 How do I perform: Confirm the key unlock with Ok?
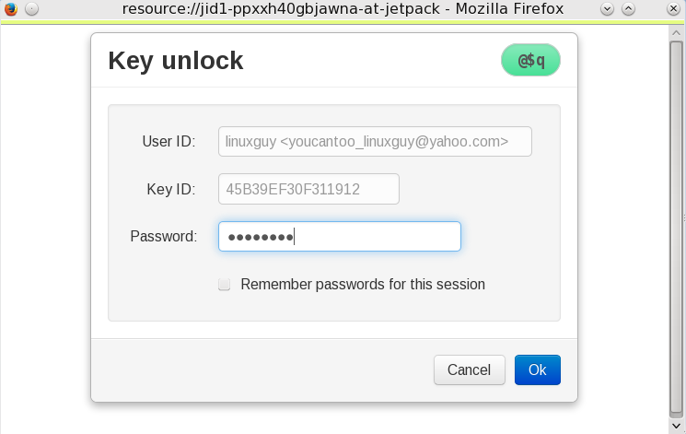(x=537, y=370)
